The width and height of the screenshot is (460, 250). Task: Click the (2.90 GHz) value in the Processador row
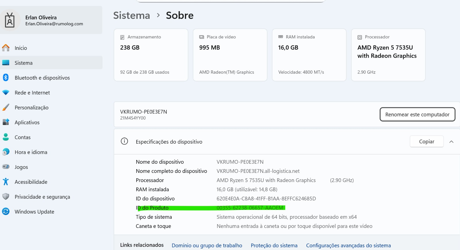342,180
